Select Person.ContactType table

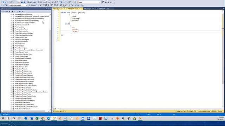tap(21, 37)
